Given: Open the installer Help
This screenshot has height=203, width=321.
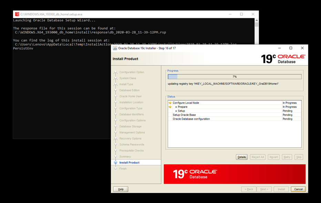Looking at the screenshot, I should (121, 189).
